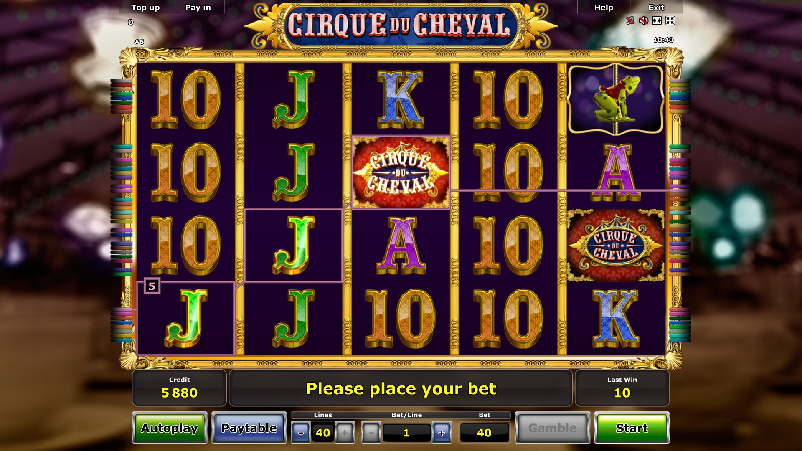Click the shrink fullscreen arrows icon
This screenshot has width=802, height=451.
pos(670,20)
